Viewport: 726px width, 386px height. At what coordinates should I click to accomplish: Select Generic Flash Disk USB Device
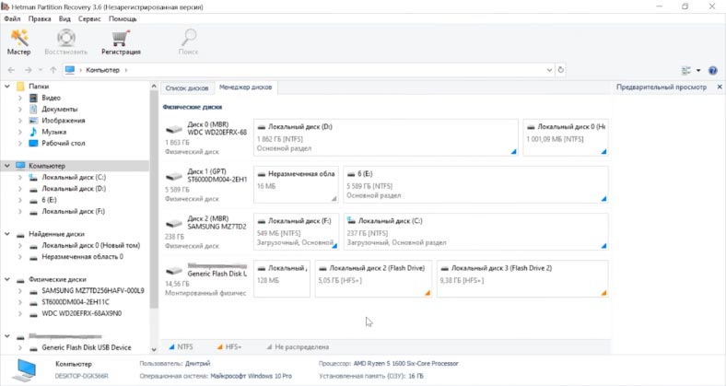86,347
